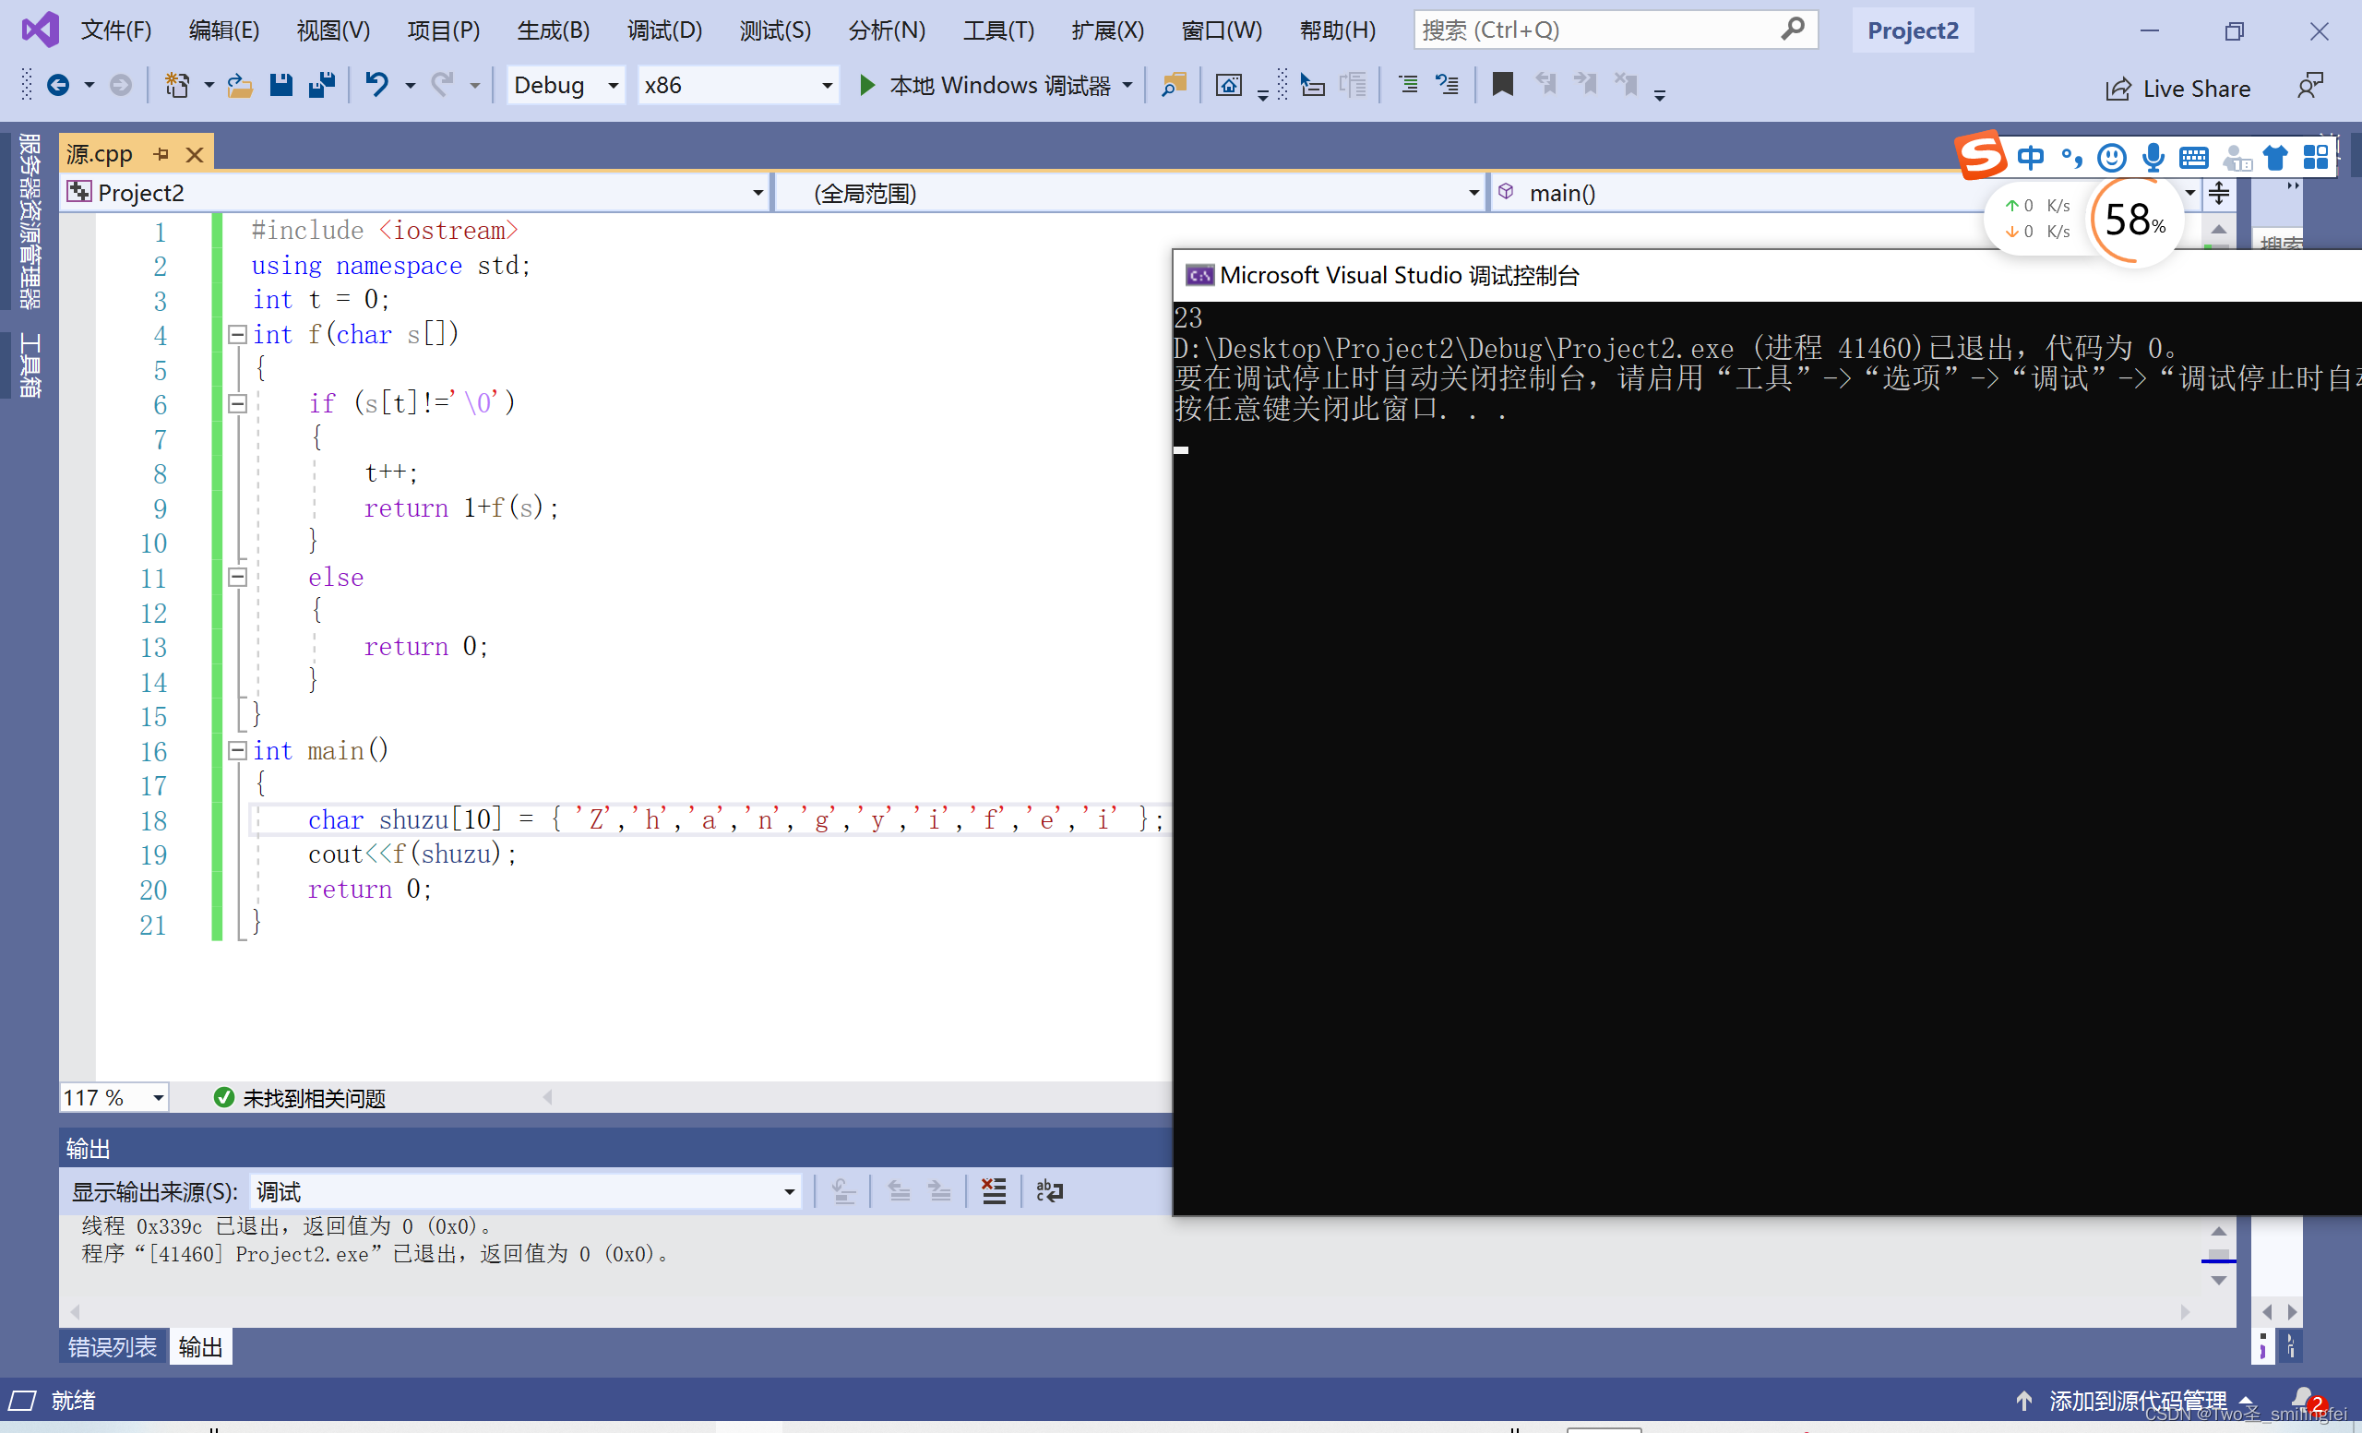Click the Open File folder icon
2362x1433 pixels.
(239, 85)
